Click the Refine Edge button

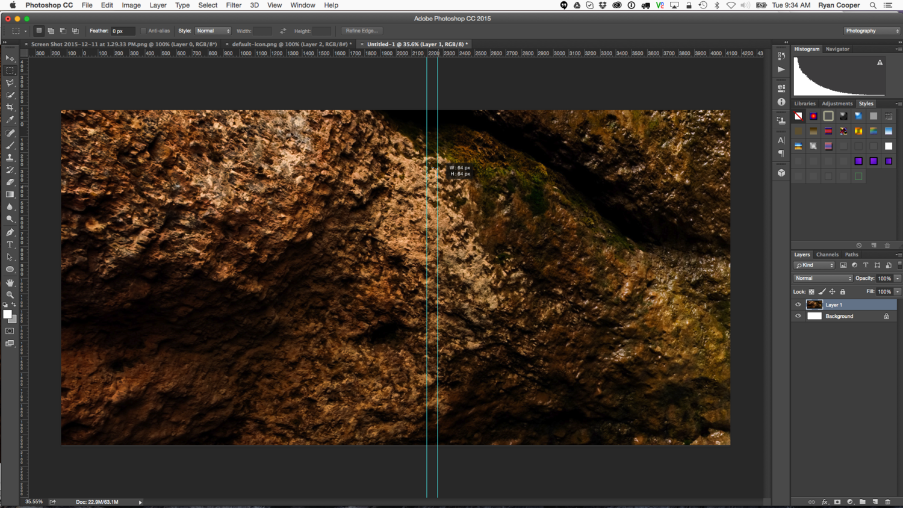coord(361,31)
